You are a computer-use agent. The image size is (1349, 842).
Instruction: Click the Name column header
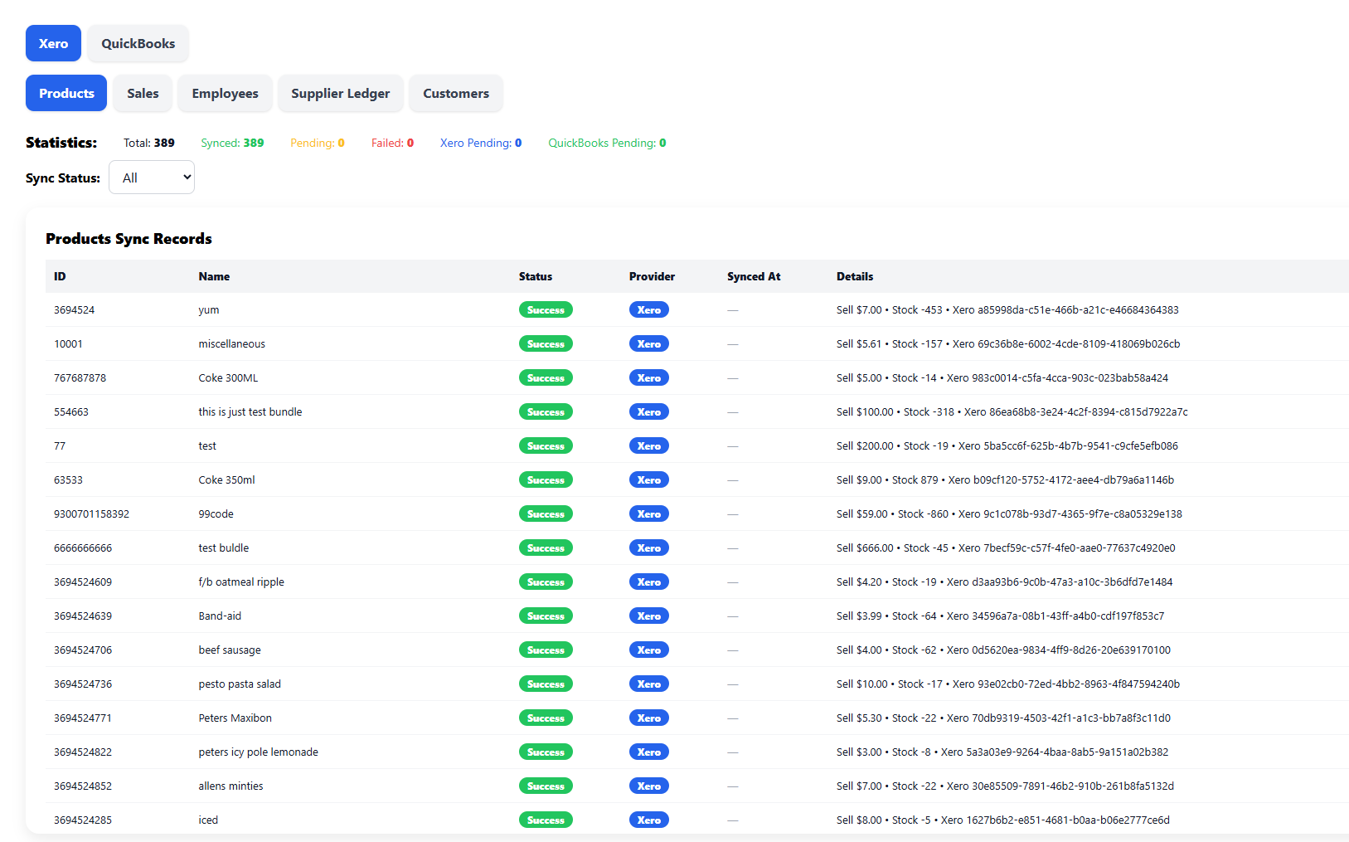[214, 276]
